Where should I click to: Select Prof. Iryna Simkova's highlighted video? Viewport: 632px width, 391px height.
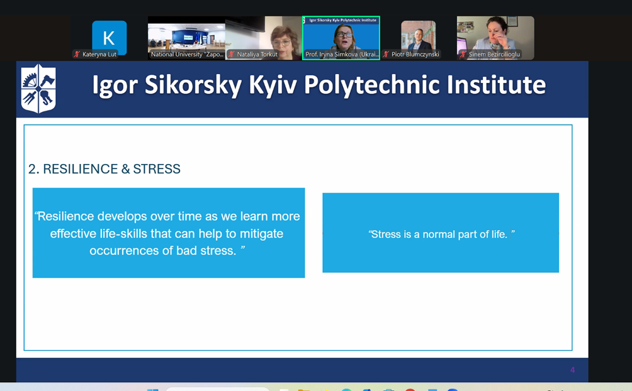click(341, 36)
